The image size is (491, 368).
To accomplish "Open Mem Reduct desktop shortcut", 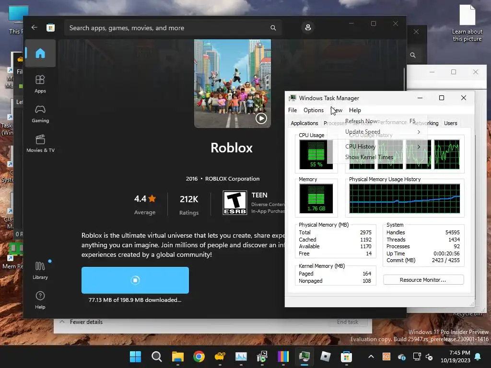I will tap(12, 256).
